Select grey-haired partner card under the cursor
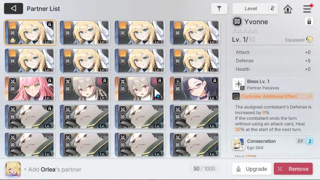The image size is (320, 180). coord(140,89)
